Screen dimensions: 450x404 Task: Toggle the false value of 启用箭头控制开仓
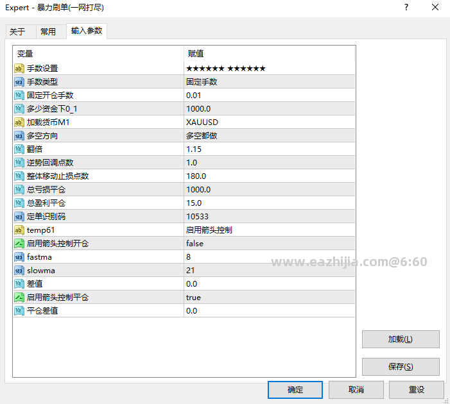coord(269,244)
